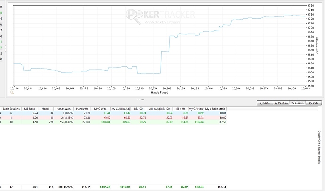
Task: Click the My C / Hour value €0.92
Action: click(x=201, y=113)
